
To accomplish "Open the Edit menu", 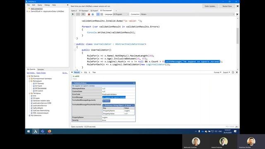I will 34,5.
